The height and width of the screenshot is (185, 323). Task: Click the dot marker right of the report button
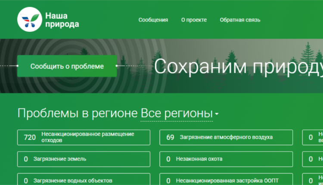tap(117, 66)
